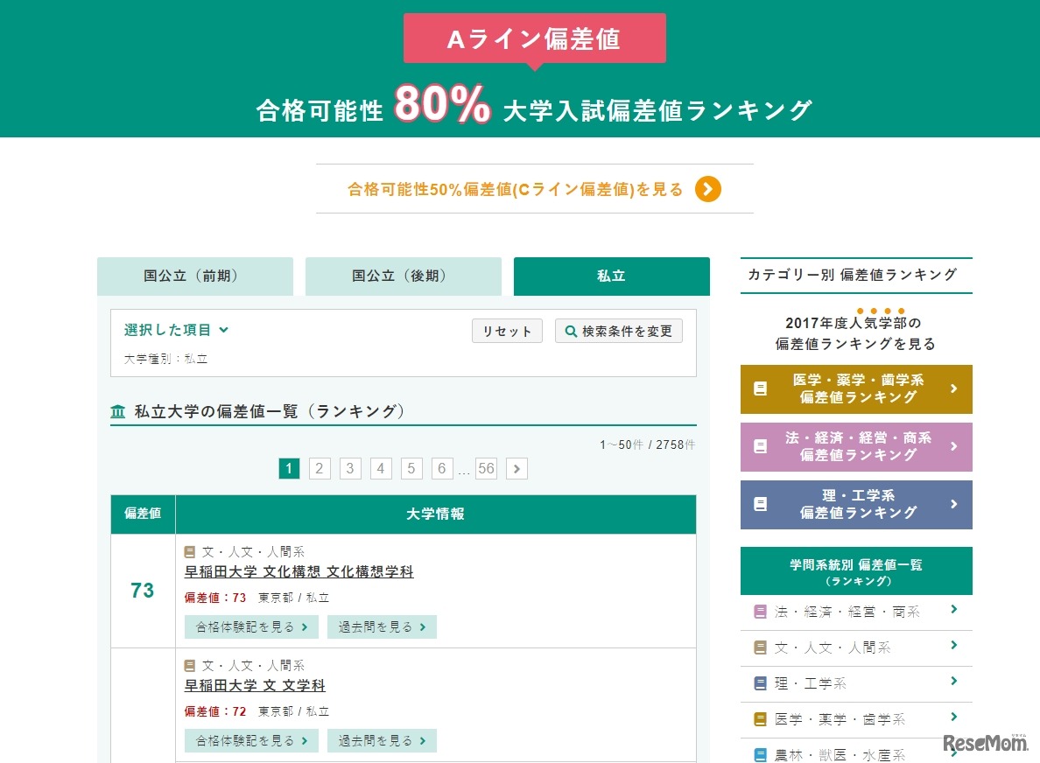
Task: Click magnifier icon in 検索条件を変更
Action: click(571, 331)
